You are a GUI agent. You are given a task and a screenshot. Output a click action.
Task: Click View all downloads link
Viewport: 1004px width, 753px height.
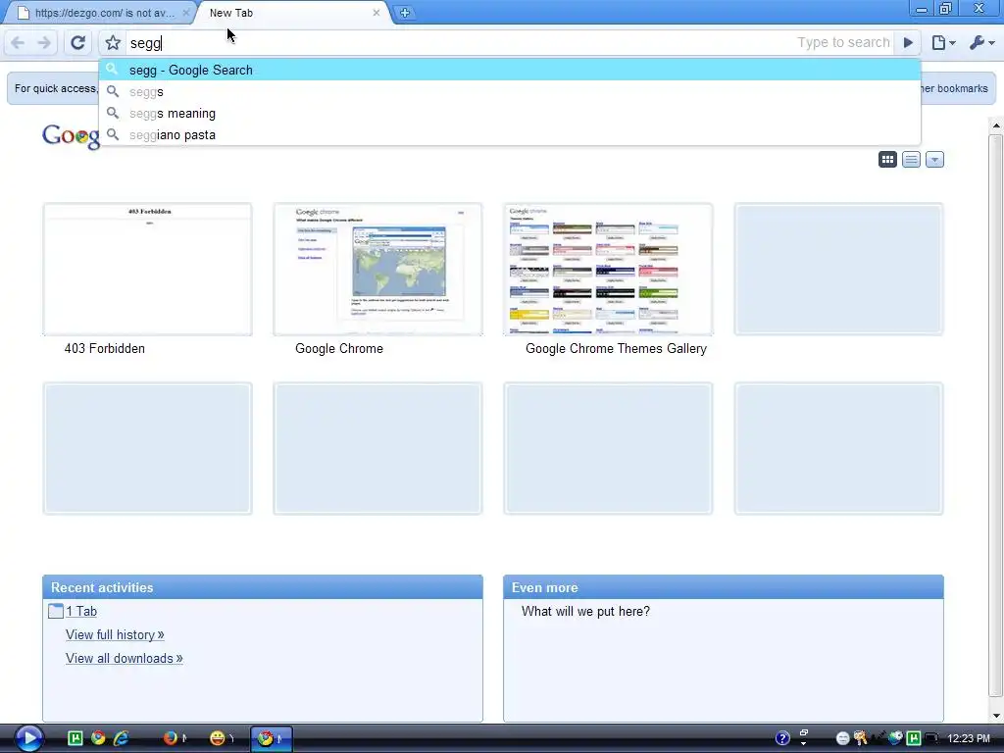[x=125, y=658]
